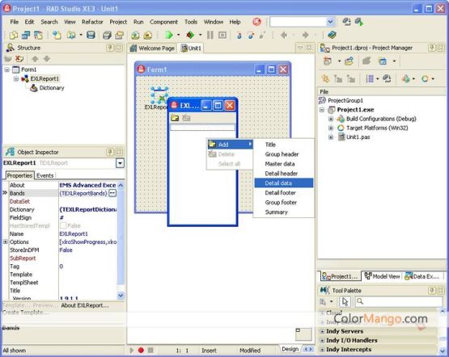Select Detail data from Add submenu
Image resolution: width=449 pixels, height=357 pixels.
[x=284, y=183]
